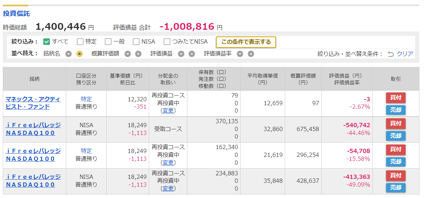The height and width of the screenshot is (198, 424).
Task: Enable the 一般 filter checkbox
Action: 108,42
